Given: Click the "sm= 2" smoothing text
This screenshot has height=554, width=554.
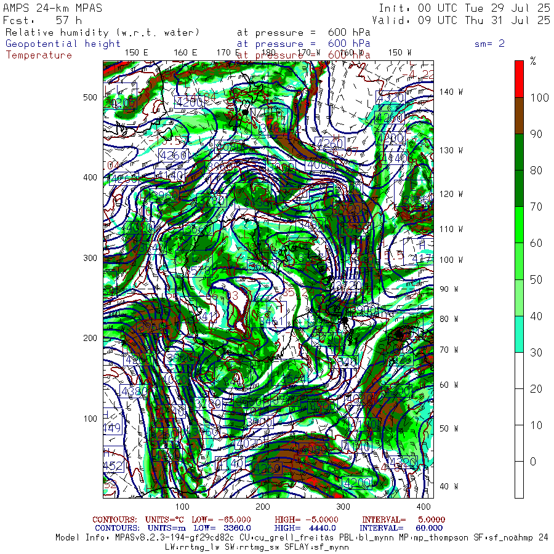Looking at the screenshot, I should click(x=490, y=44).
